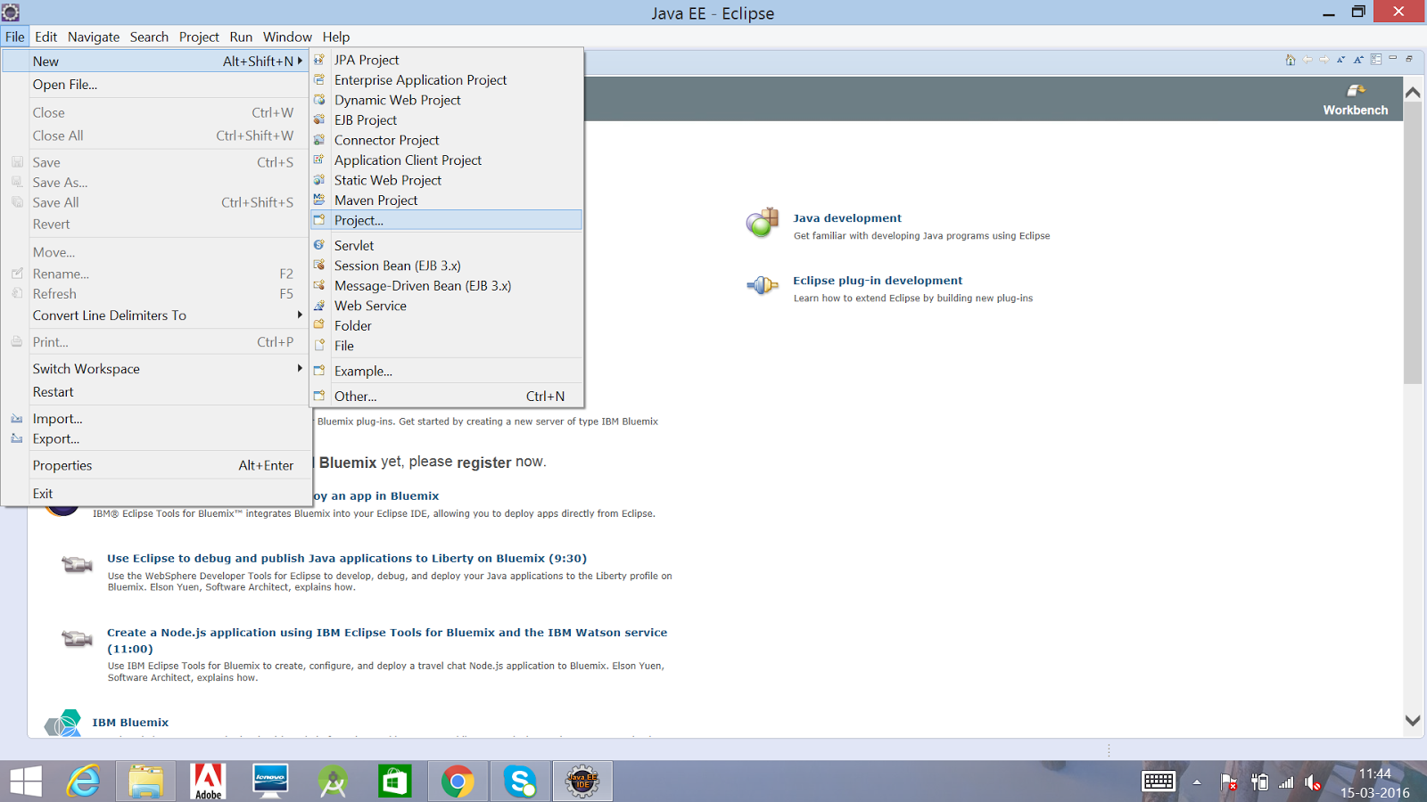
Task: Click the Dynamic Web Project globe icon
Action: click(319, 100)
